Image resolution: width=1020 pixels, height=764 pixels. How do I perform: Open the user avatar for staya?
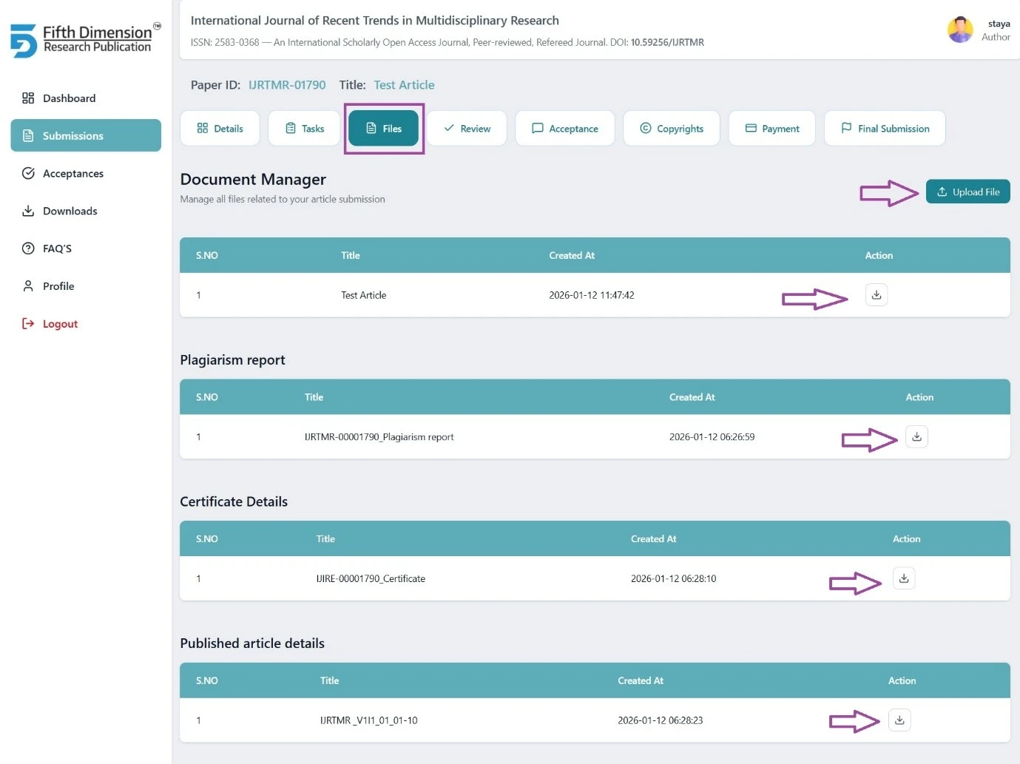[x=960, y=30]
